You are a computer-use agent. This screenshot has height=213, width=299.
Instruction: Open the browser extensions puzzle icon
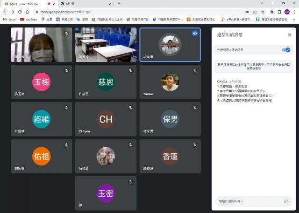(x=272, y=12)
